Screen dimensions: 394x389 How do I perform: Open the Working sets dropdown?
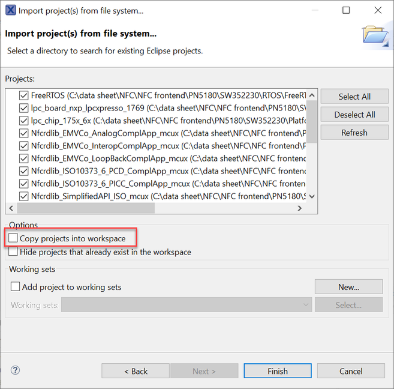tap(185, 305)
